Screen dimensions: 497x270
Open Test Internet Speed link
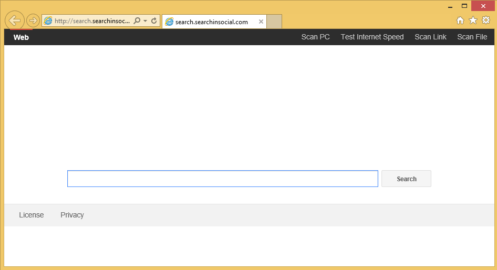tap(372, 37)
